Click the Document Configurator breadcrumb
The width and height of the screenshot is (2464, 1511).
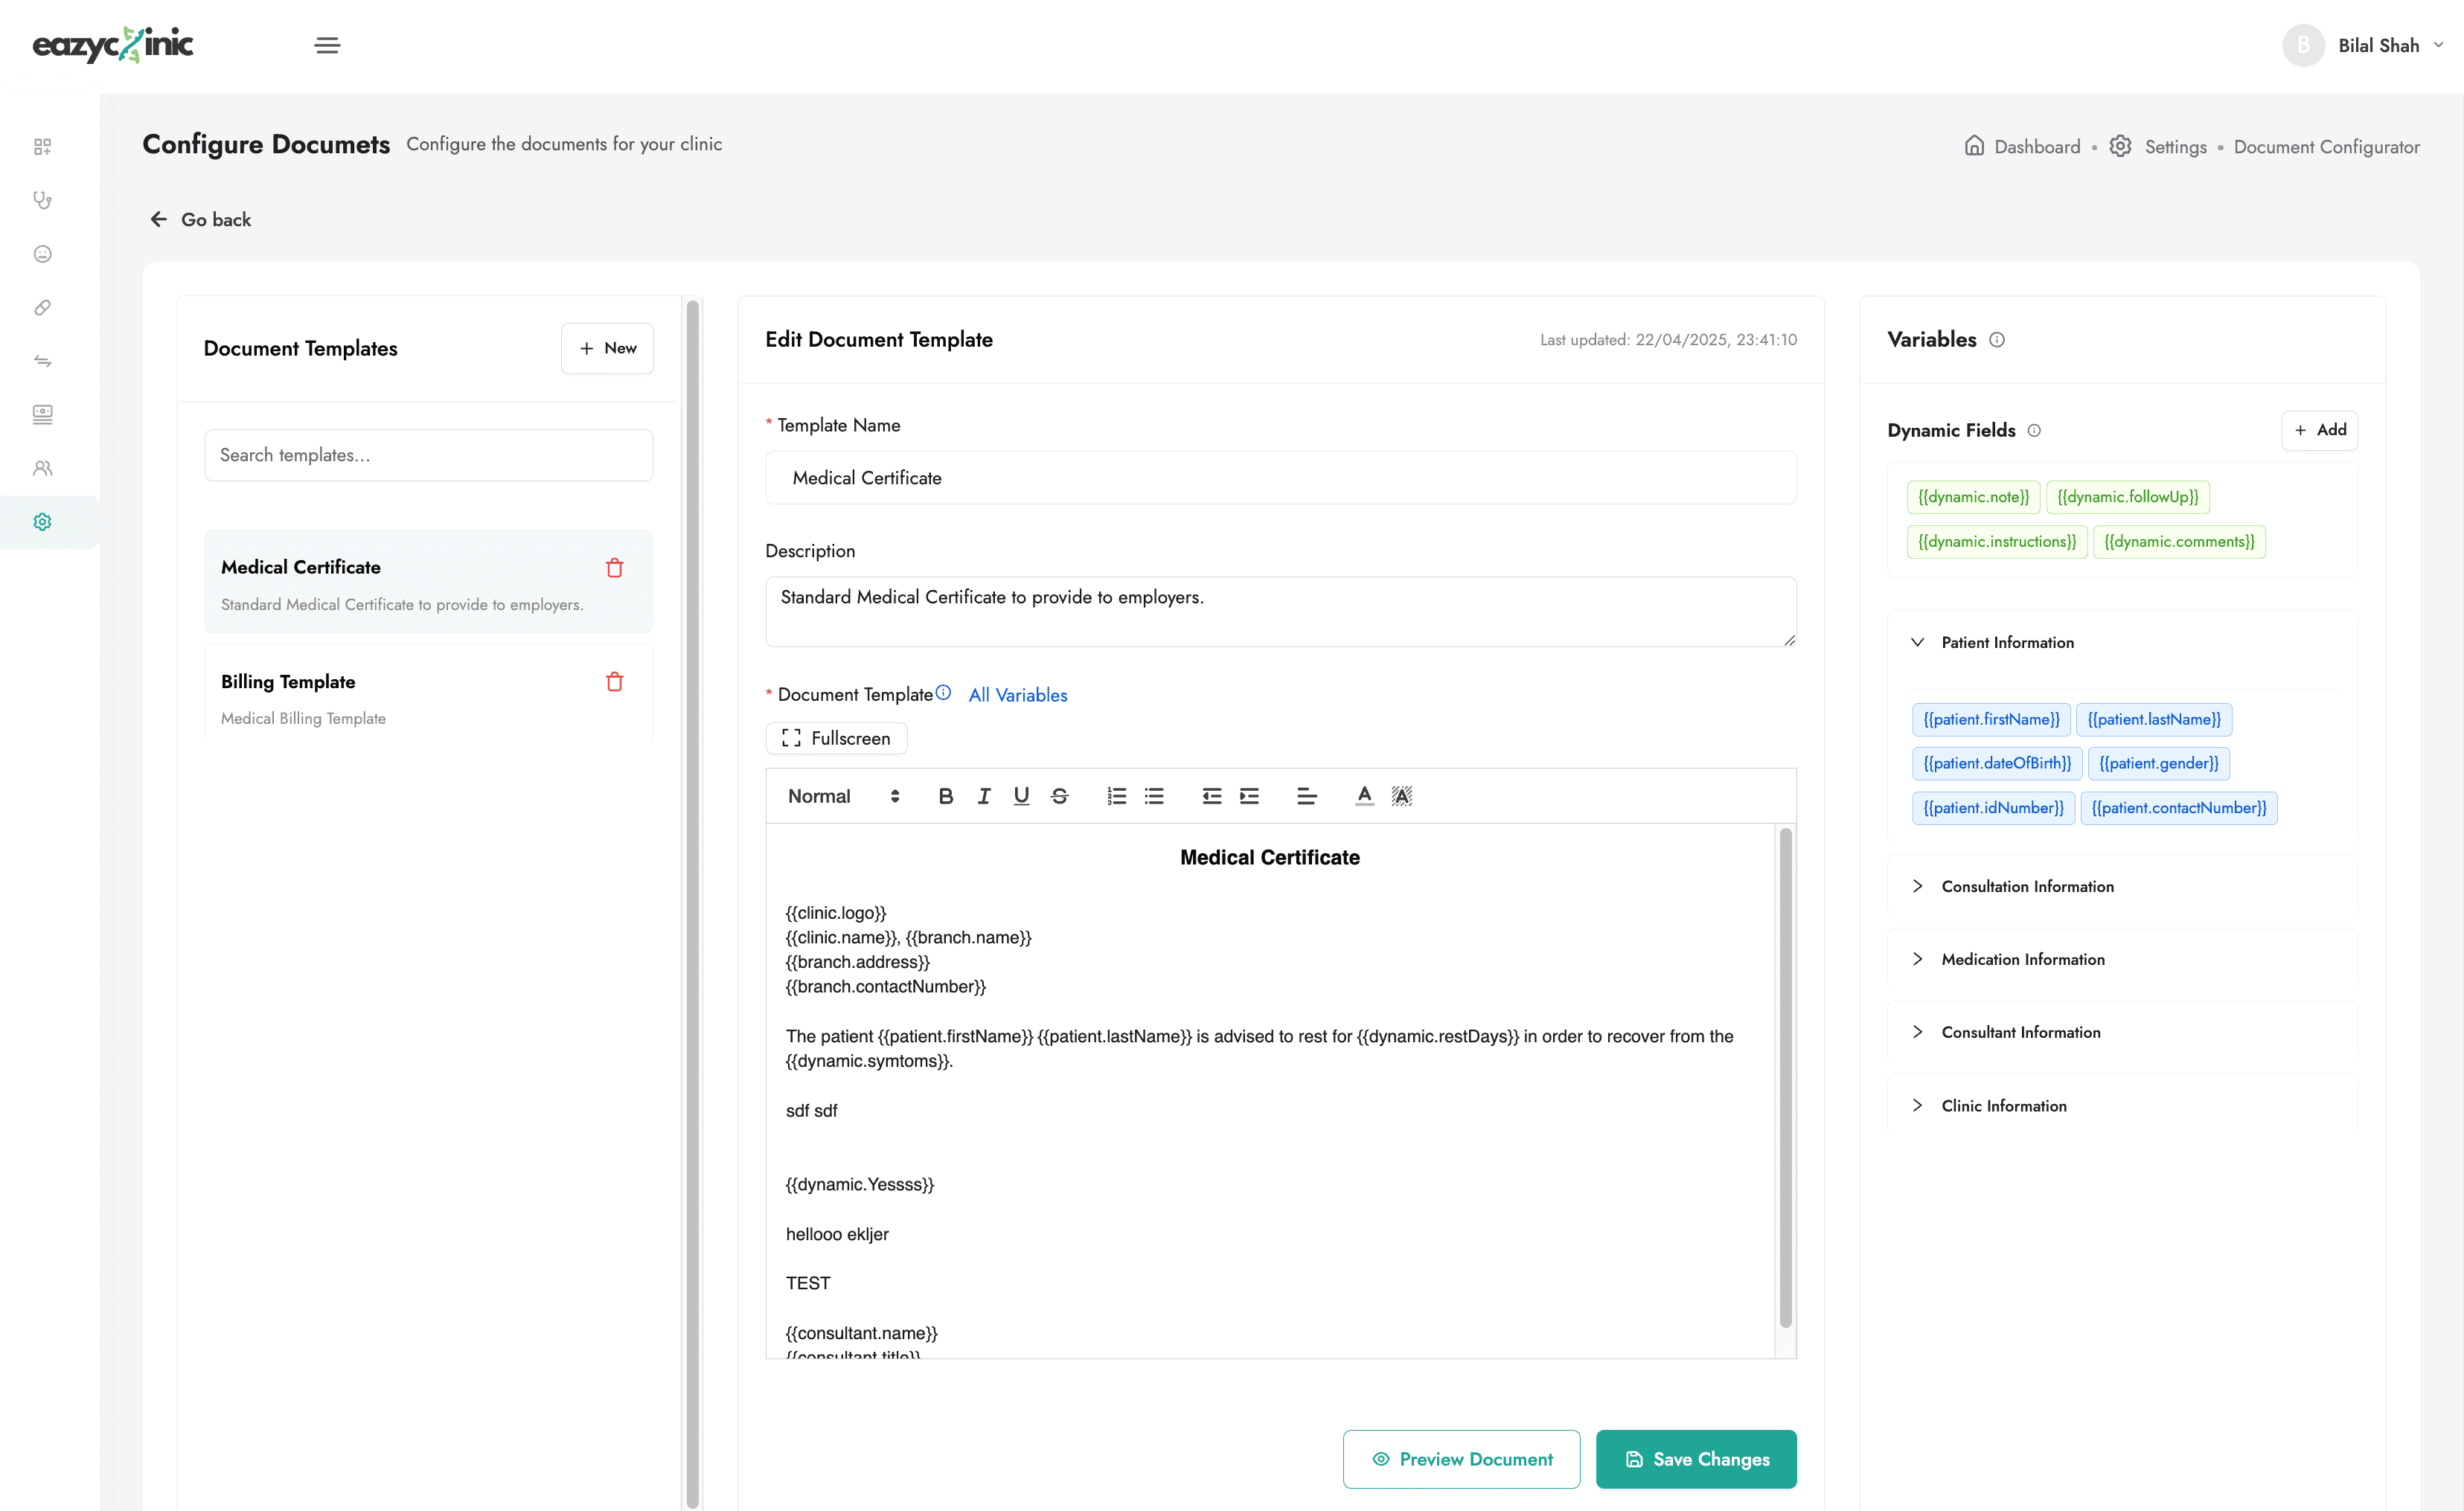(2327, 147)
